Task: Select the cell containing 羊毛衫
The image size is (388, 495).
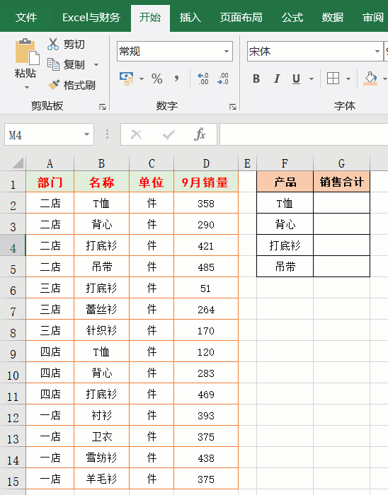Action: coord(101,479)
